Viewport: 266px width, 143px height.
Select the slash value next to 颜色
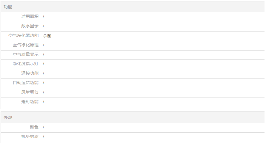[x=43, y=127]
